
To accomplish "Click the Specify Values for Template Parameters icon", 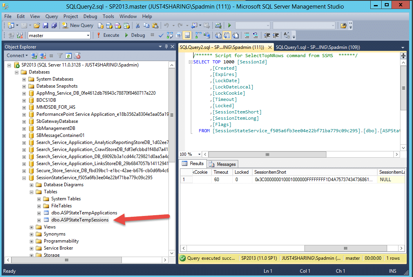I will coord(286,35).
